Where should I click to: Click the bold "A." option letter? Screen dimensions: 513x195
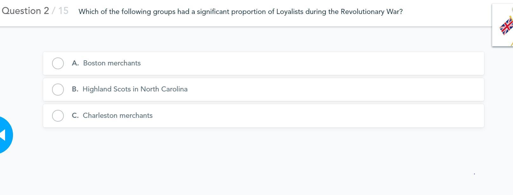click(x=75, y=63)
